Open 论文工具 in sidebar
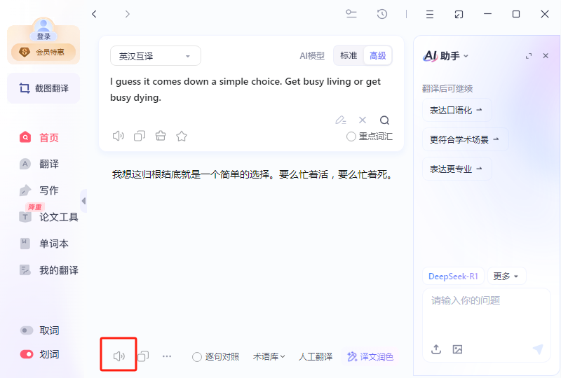 click(48, 217)
